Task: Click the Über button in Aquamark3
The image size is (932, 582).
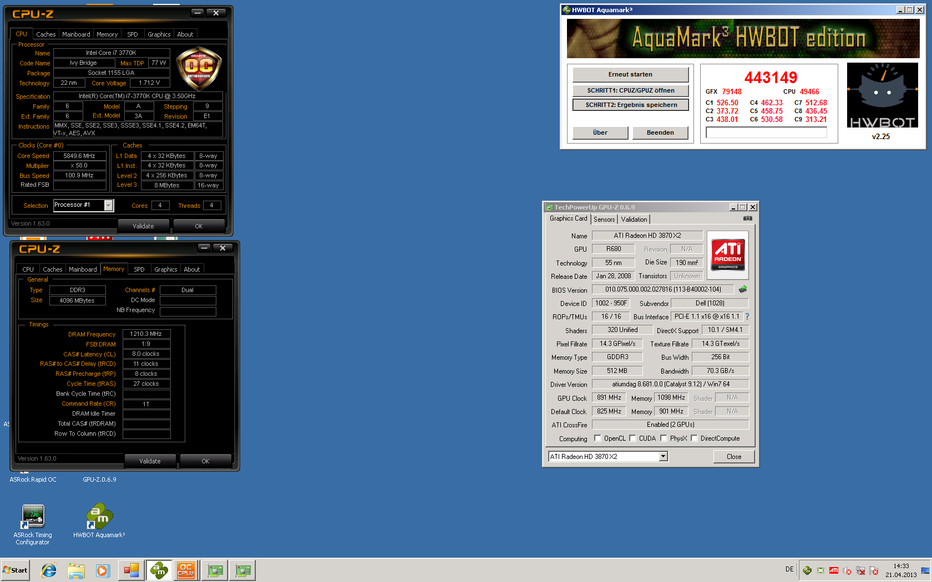Action: pyautogui.click(x=600, y=132)
